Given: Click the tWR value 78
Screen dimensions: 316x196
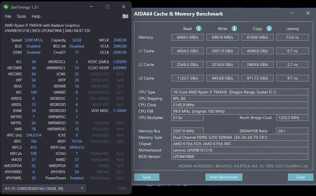Looking at the screenshot, I should tap(33, 129).
